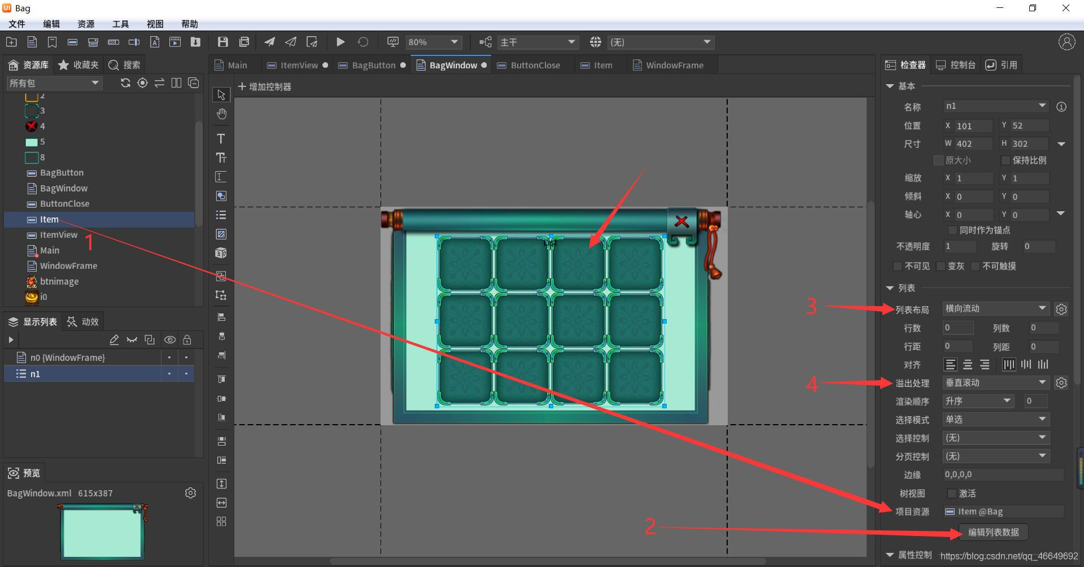Open the 选择模式 单选 dropdown
This screenshot has height=567, width=1084.
click(x=996, y=420)
